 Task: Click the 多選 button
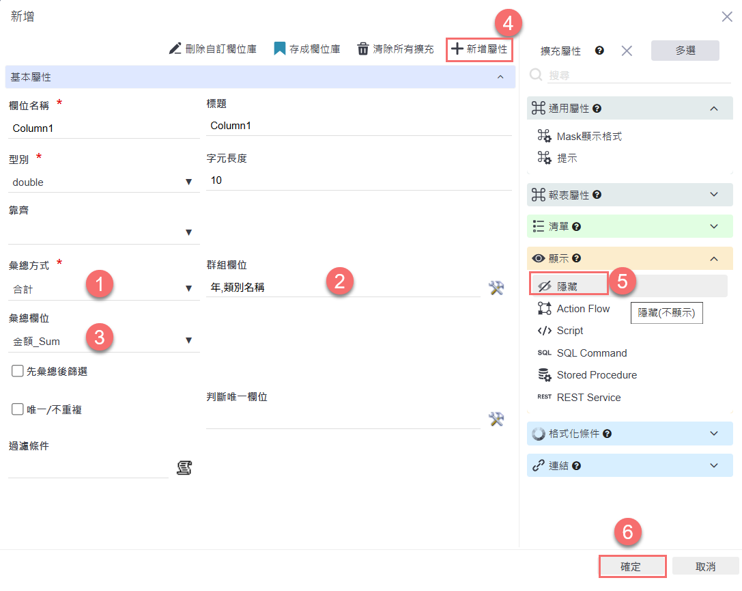(x=685, y=51)
